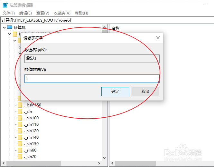
Task: Minimize the 注册表编辑器 window
Action: (x=206, y=5)
